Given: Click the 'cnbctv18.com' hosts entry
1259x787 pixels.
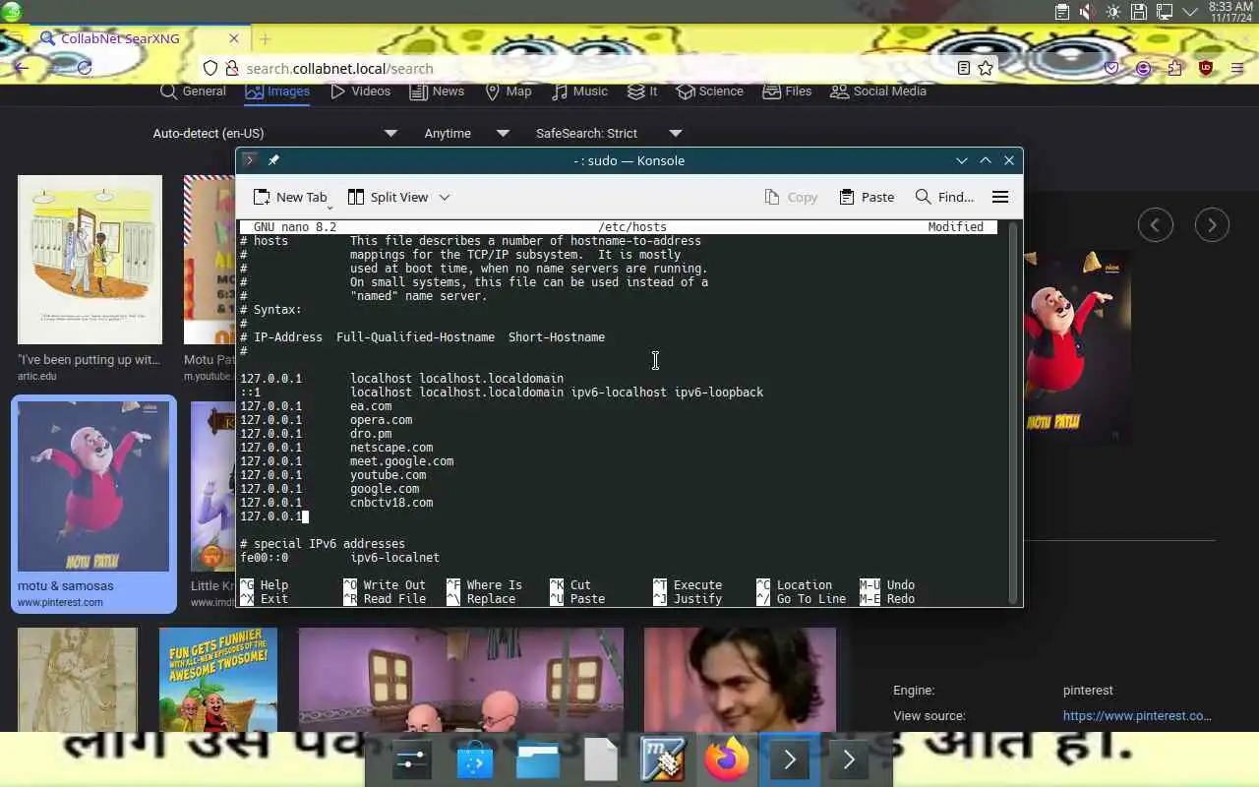Looking at the screenshot, I should pyautogui.click(x=336, y=503).
